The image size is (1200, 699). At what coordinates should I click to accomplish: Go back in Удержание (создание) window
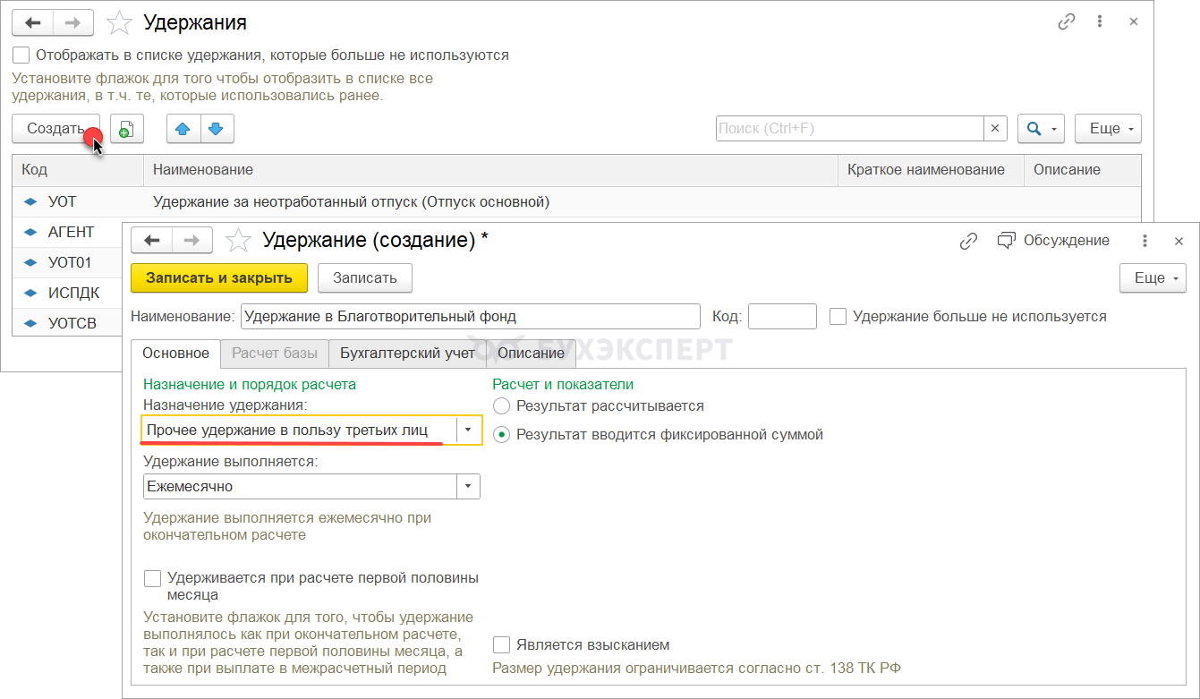(151, 240)
